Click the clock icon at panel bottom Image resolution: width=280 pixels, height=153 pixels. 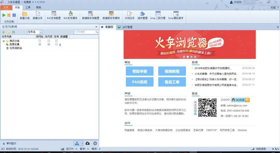(x=95, y=143)
